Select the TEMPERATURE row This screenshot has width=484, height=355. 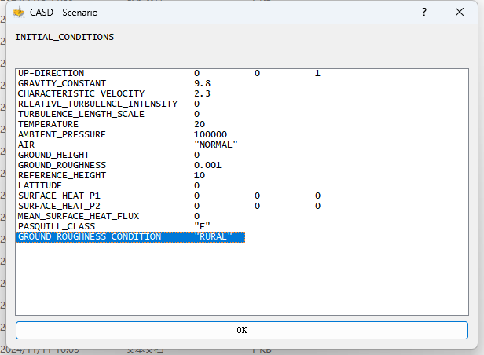coord(48,124)
